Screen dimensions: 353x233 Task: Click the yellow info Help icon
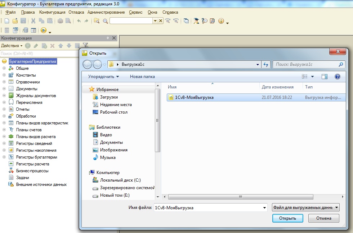[221, 21]
